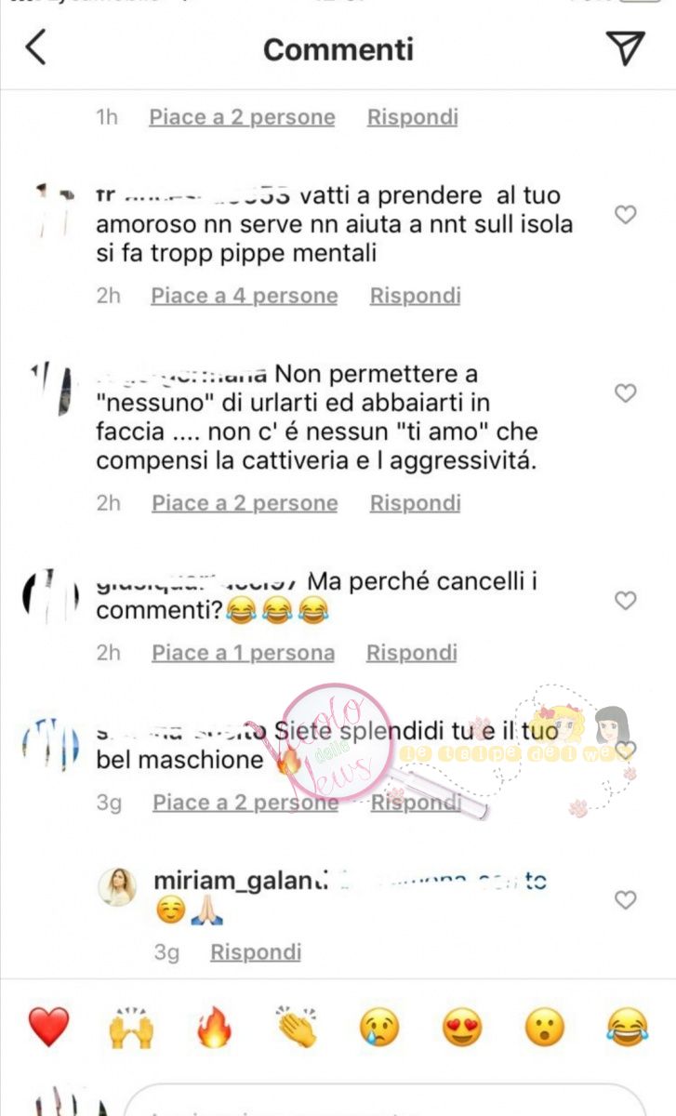Insert the raised hands emoji

tap(131, 1028)
